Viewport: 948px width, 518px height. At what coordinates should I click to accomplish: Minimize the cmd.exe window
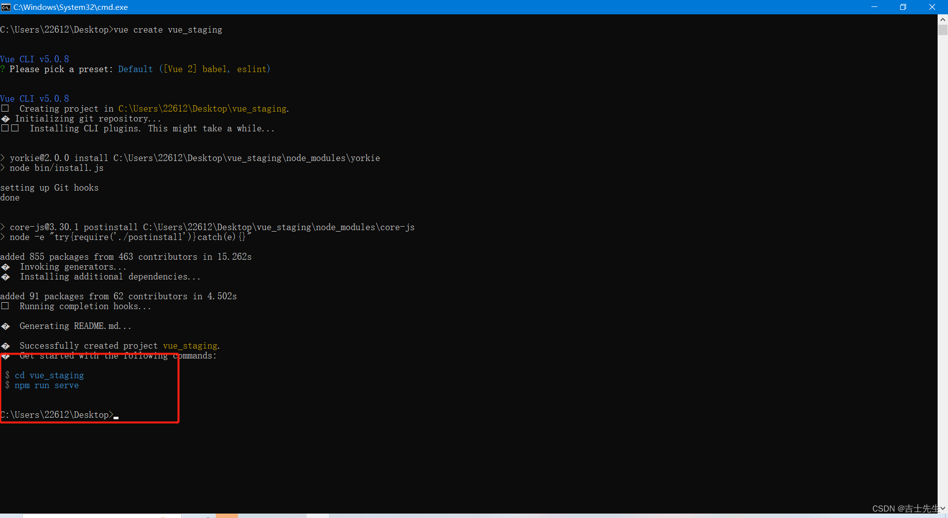pyautogui.click(x=874, y=7)
